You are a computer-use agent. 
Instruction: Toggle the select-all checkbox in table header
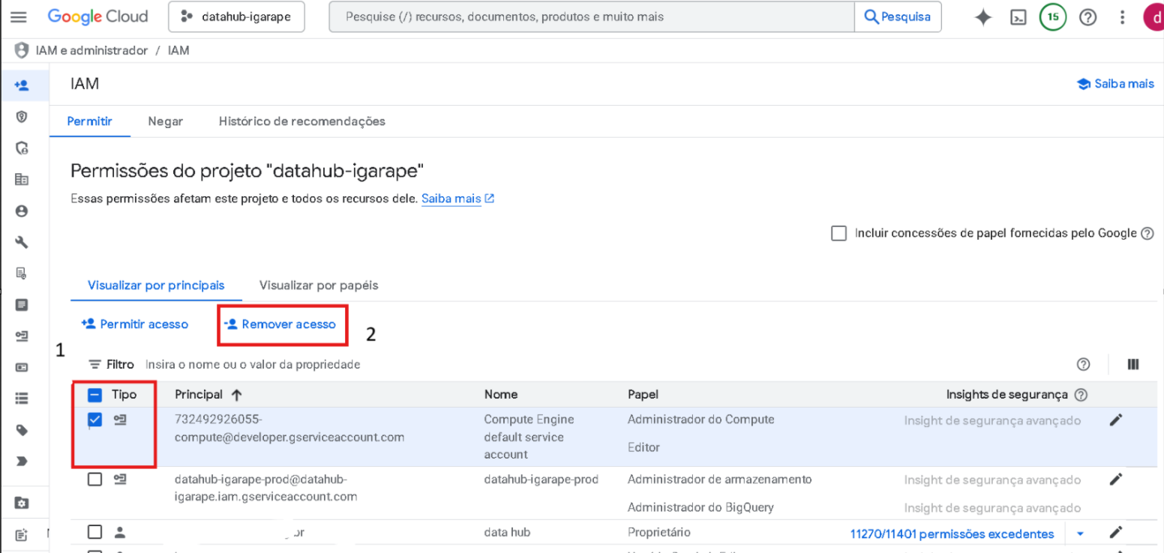[x=94, y=395]
